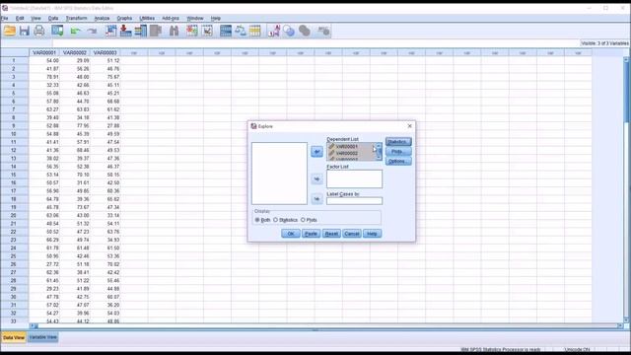Click the Go to Variable toolbar icon
Image resolution: width=631 pixels, height=355 pixels.
click(x=125, y=31)
